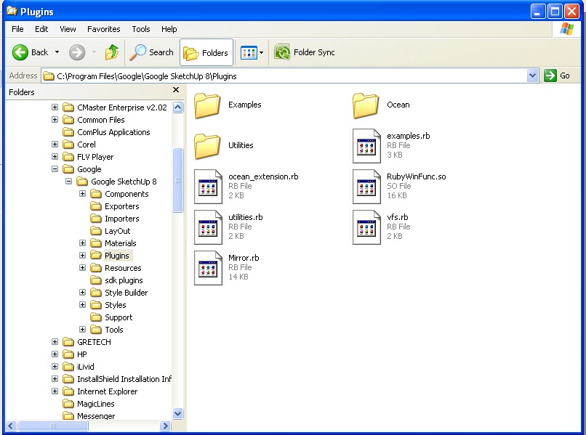Select the vfs.rb file icon
This screenshot has width=586, height=435.
click(x=366, y=227)
